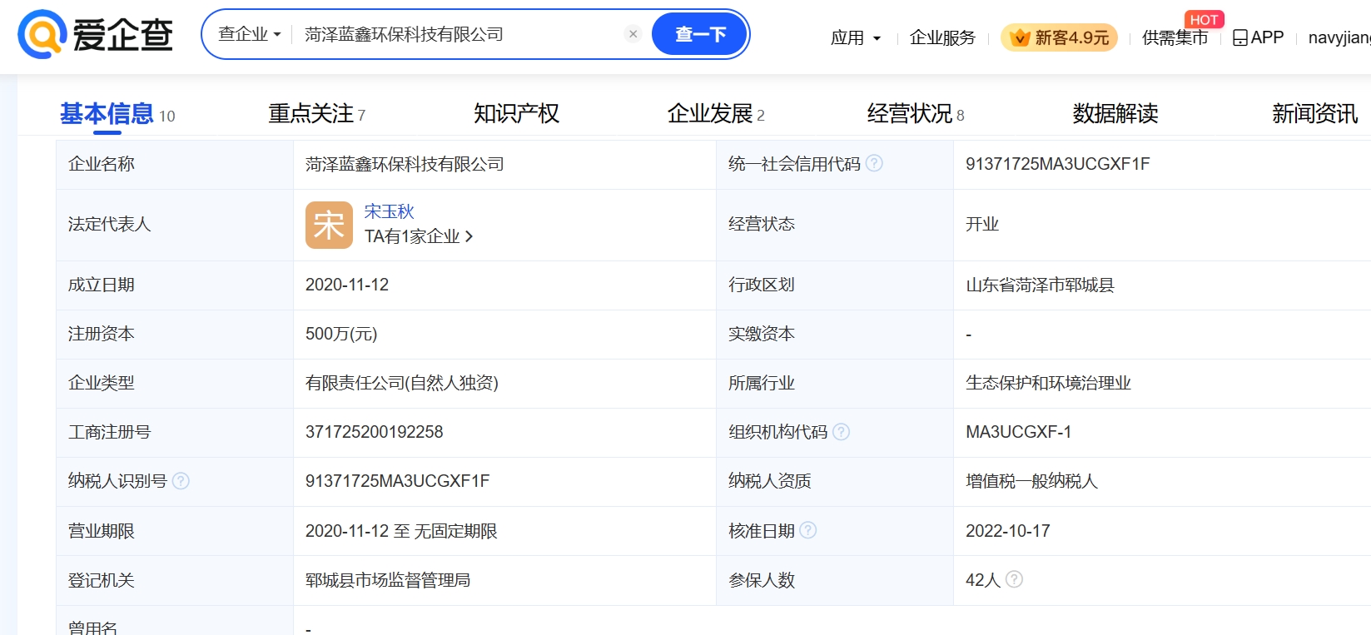Open 企业服务 link
Viewport: 1371px width, 635px height.
tap(942, 37)
